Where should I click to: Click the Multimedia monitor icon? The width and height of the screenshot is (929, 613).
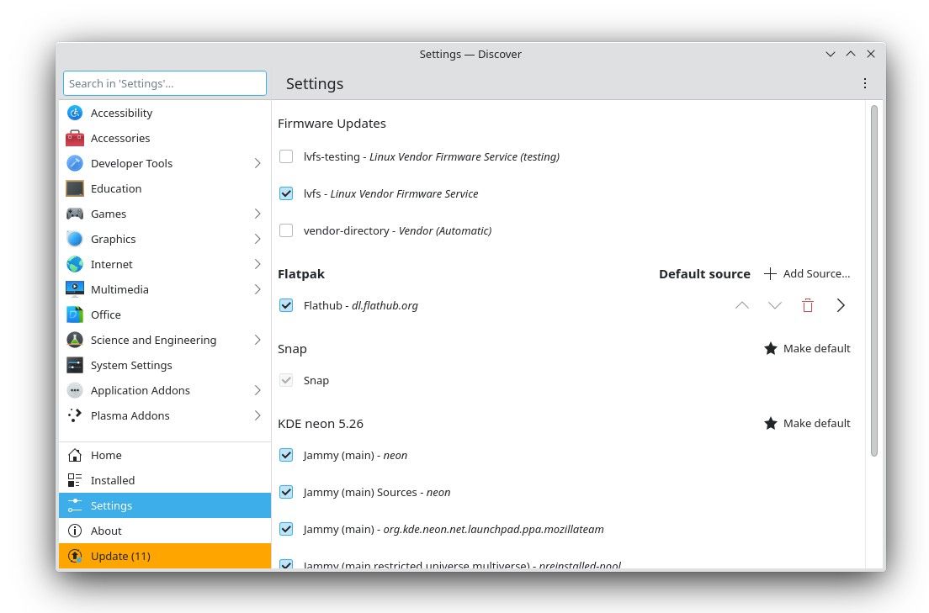pos(75,289)
